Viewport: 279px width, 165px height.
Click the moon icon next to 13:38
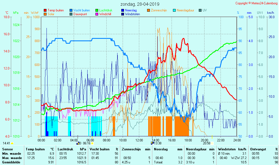tap(152, 143)
